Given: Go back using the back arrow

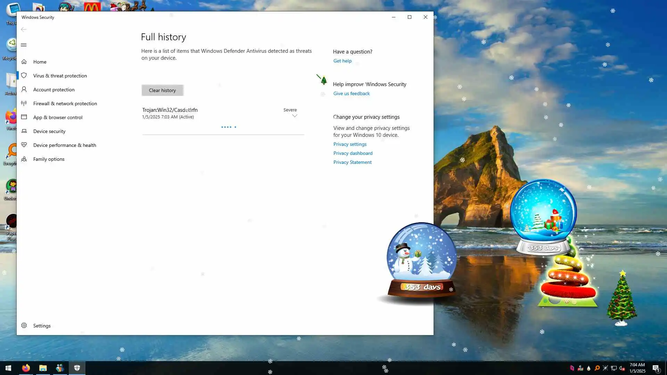Looking at the screenshot, I should tap(24, 30).
